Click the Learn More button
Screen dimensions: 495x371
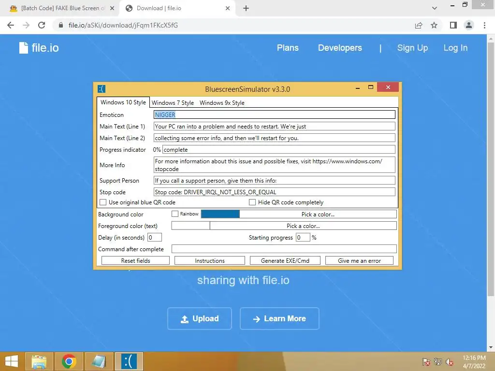click(x=279, y=319)
